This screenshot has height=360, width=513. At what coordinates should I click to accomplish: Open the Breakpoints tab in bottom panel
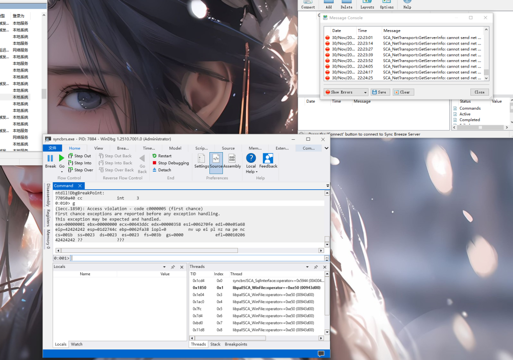point(235,344)
